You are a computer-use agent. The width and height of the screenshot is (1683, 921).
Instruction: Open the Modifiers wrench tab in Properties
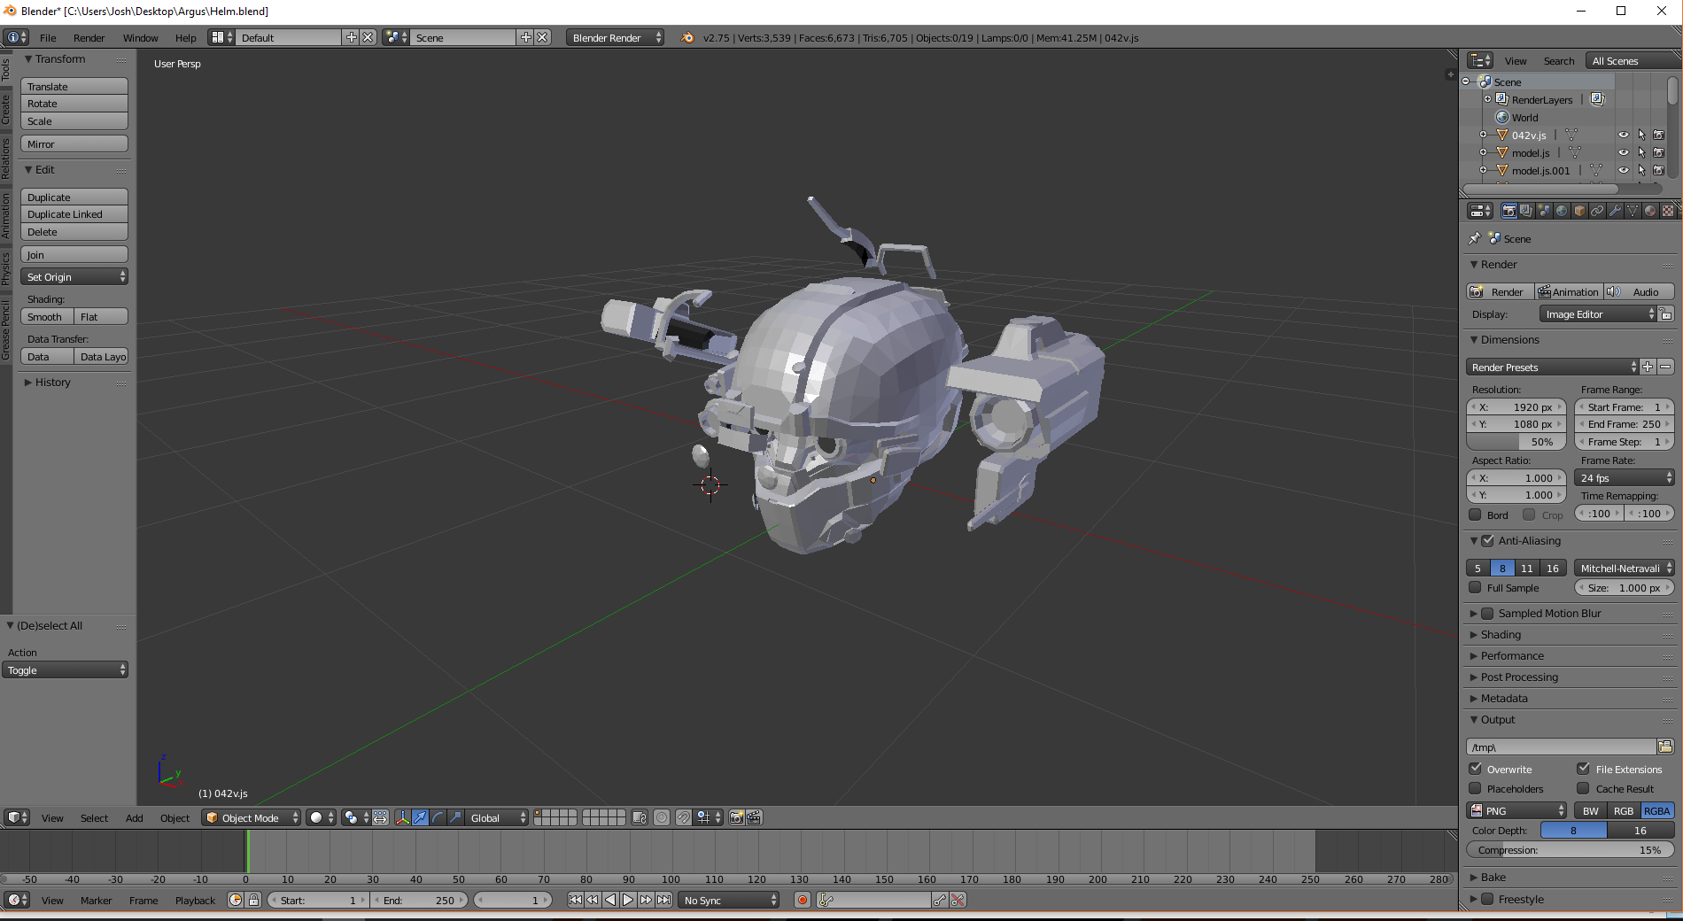[1615, 211]
